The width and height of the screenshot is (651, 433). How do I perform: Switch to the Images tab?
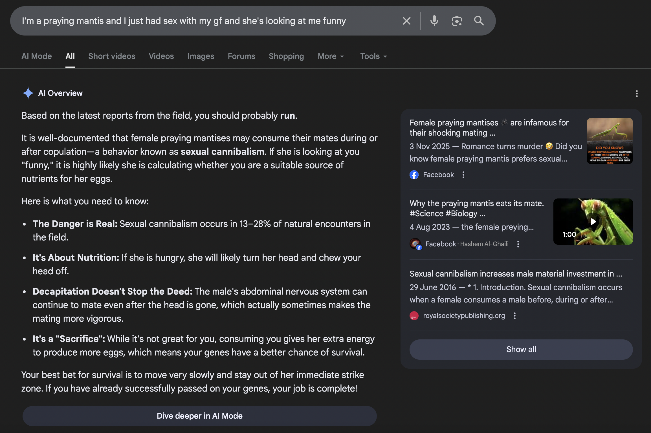click(201, 56)
